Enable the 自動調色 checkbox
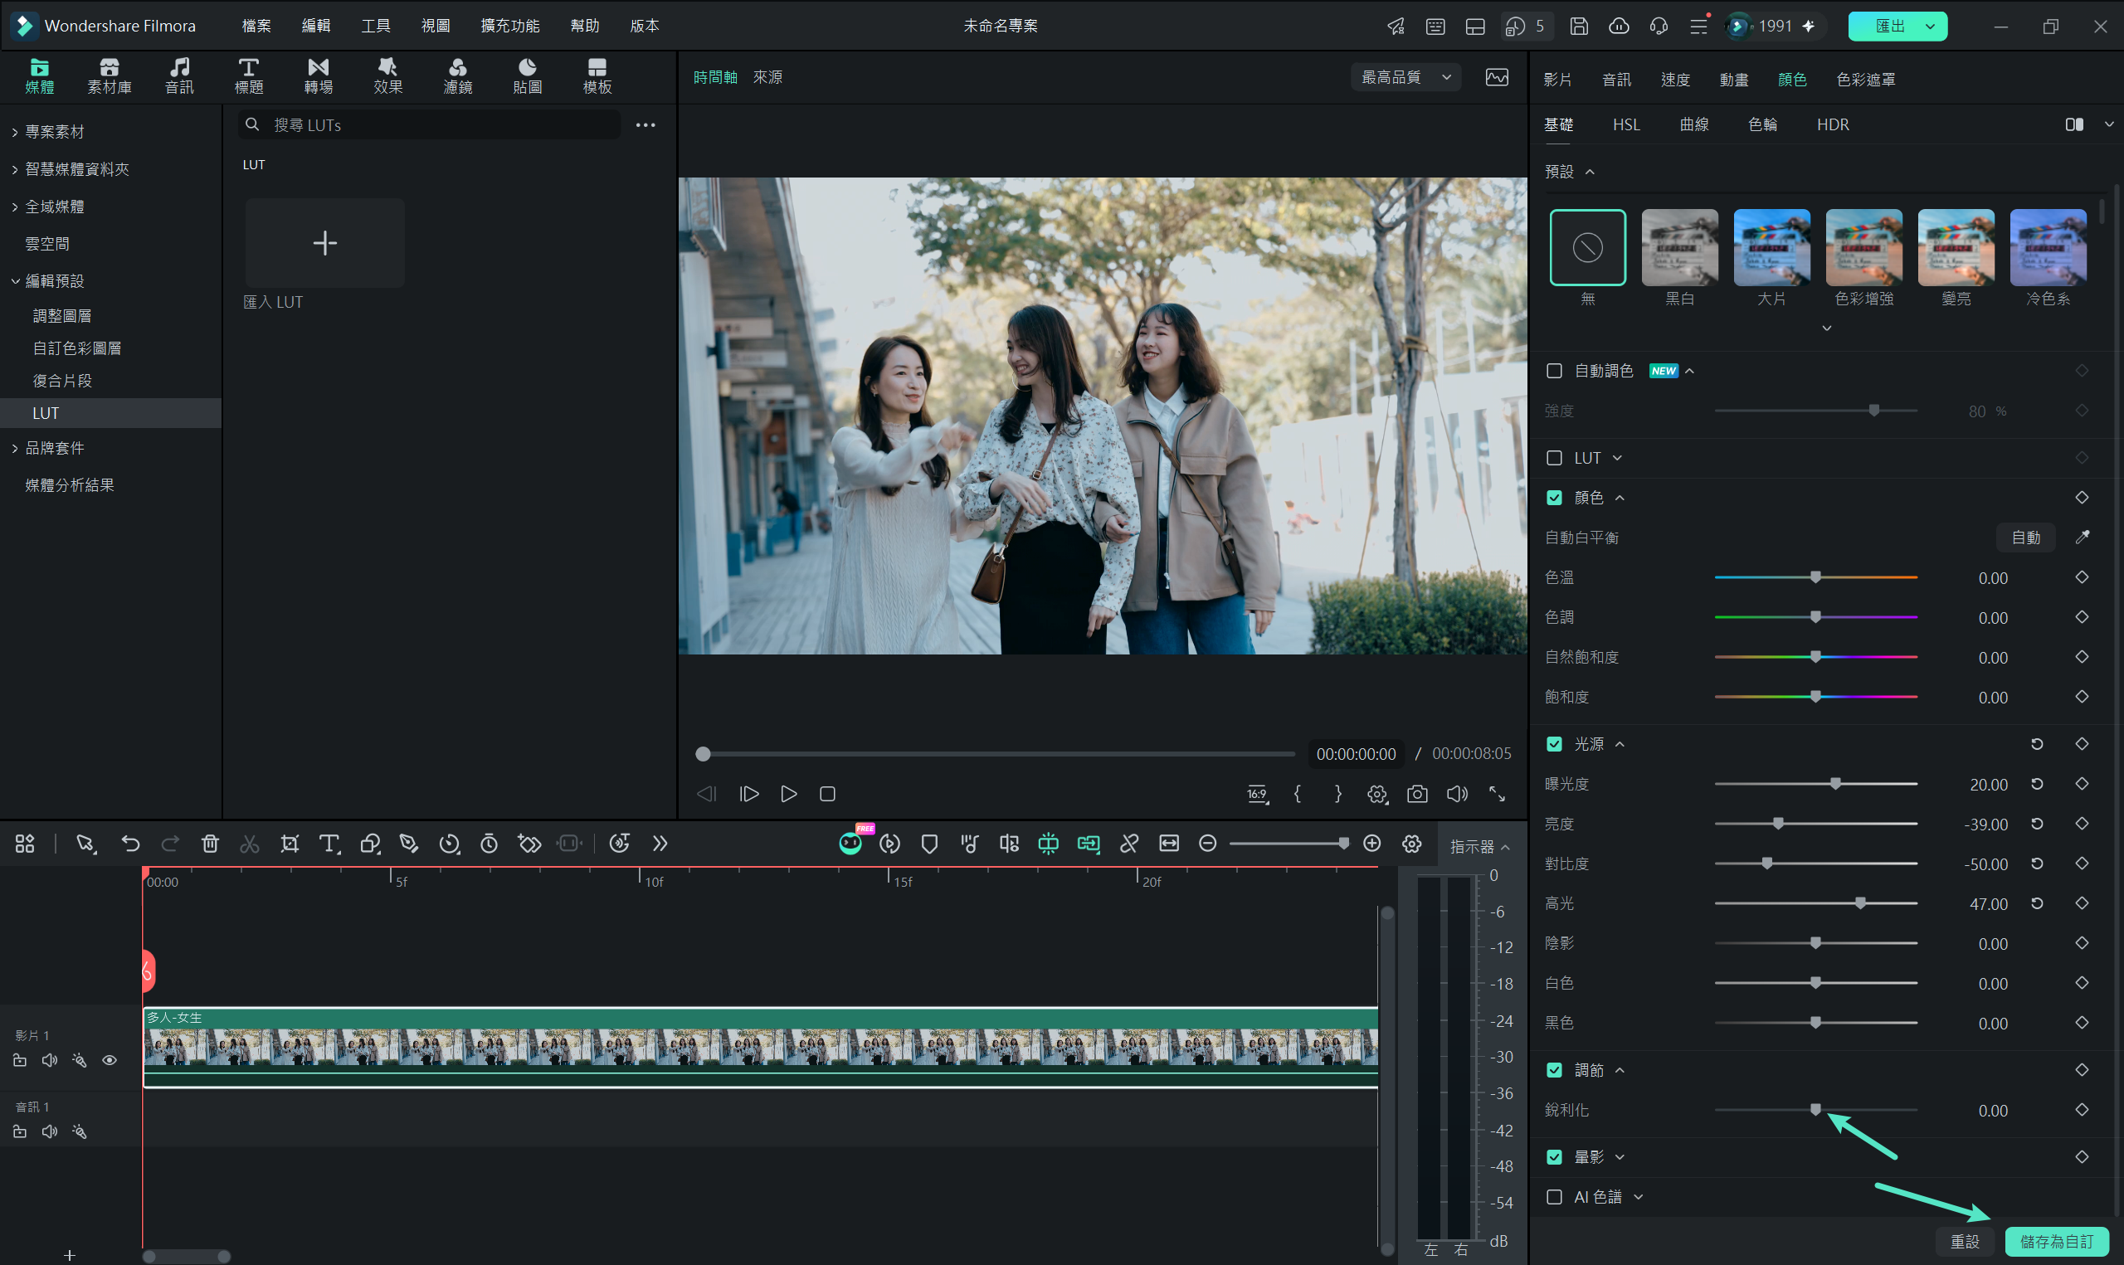Viewport: 2124px width, 1265px height. pyautogui.click(x=1555, y=371)
